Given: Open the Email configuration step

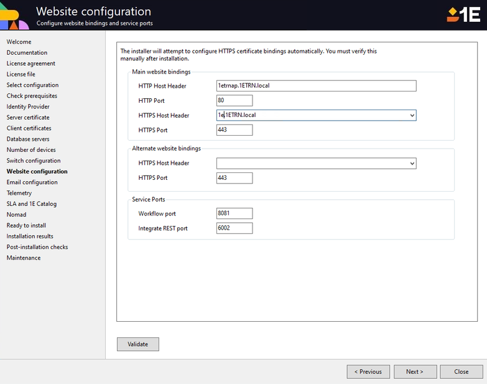Looking at the screenshot, I should point(32,182).
